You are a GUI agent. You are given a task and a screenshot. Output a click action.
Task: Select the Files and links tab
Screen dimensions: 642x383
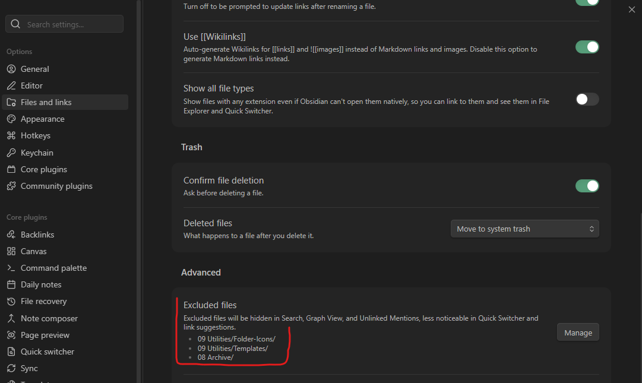[46, 102]
